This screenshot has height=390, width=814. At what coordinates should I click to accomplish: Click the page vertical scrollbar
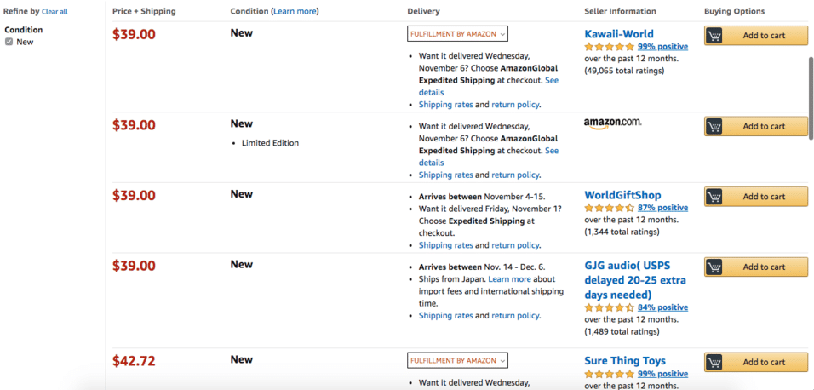click(x=811, y=98)
